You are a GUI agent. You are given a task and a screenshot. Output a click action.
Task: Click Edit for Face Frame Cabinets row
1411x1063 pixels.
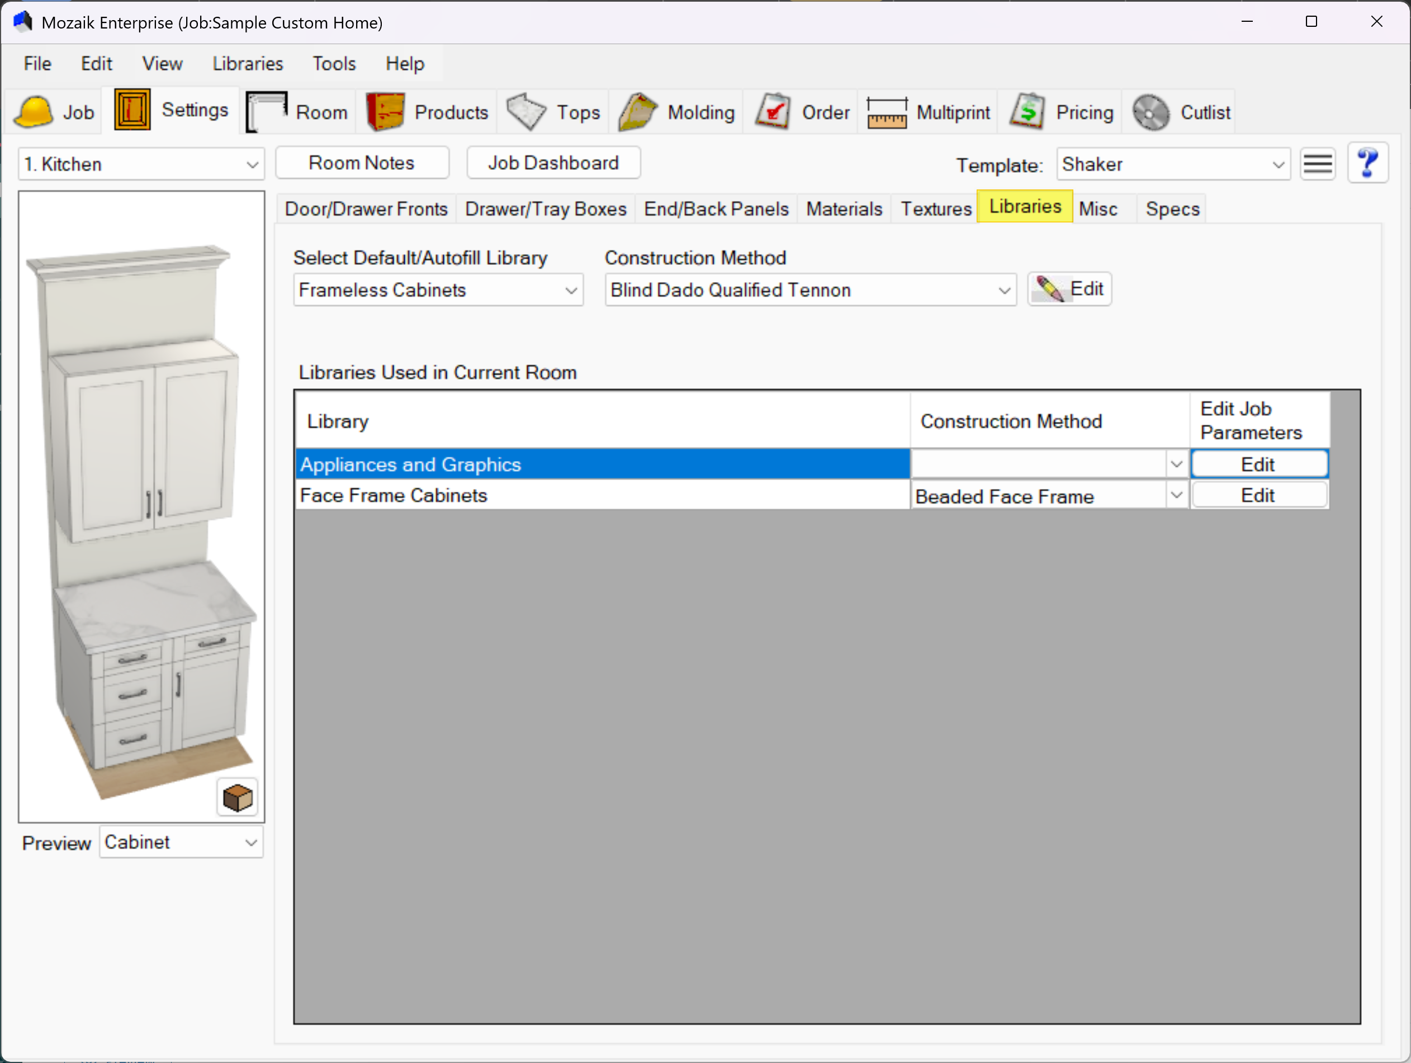coord(1258,496)
